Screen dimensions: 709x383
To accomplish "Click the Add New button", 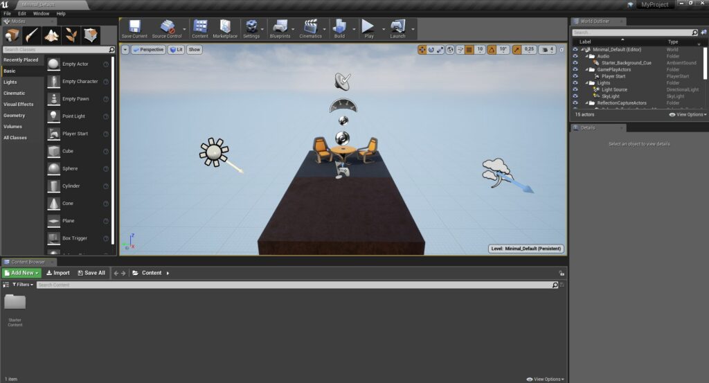I will (x=21, y=273).
